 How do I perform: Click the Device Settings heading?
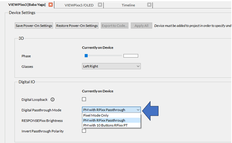pos(22,13)
